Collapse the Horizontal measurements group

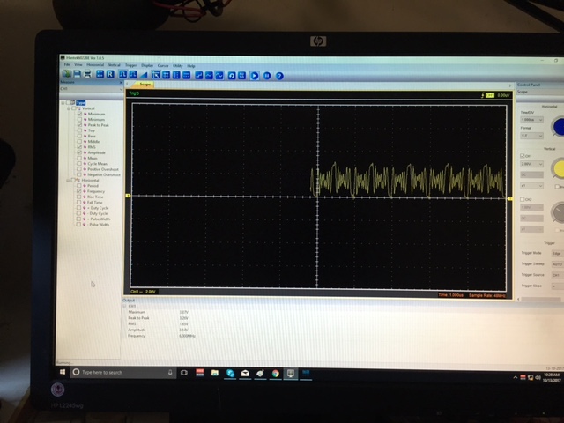point(68,180)
